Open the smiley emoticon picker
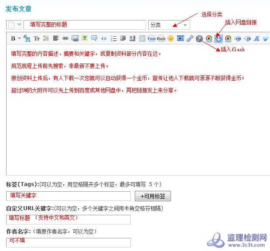This screenshot has width=270, height=251. tap(171, 38)
